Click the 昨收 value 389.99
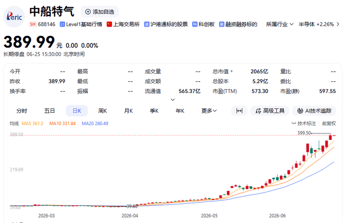Image resolution: width=345 pixels, height=223 pixels. [57, 81]
